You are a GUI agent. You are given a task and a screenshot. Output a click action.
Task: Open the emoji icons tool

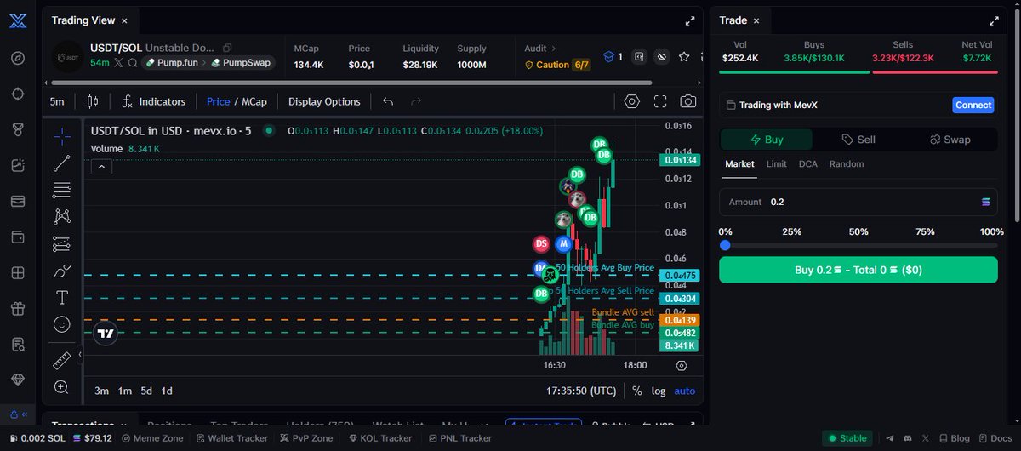(61, 324)
